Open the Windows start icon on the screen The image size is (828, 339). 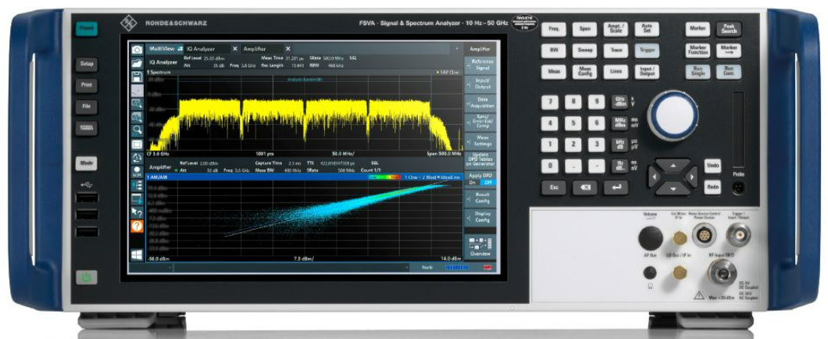(137, 255)
